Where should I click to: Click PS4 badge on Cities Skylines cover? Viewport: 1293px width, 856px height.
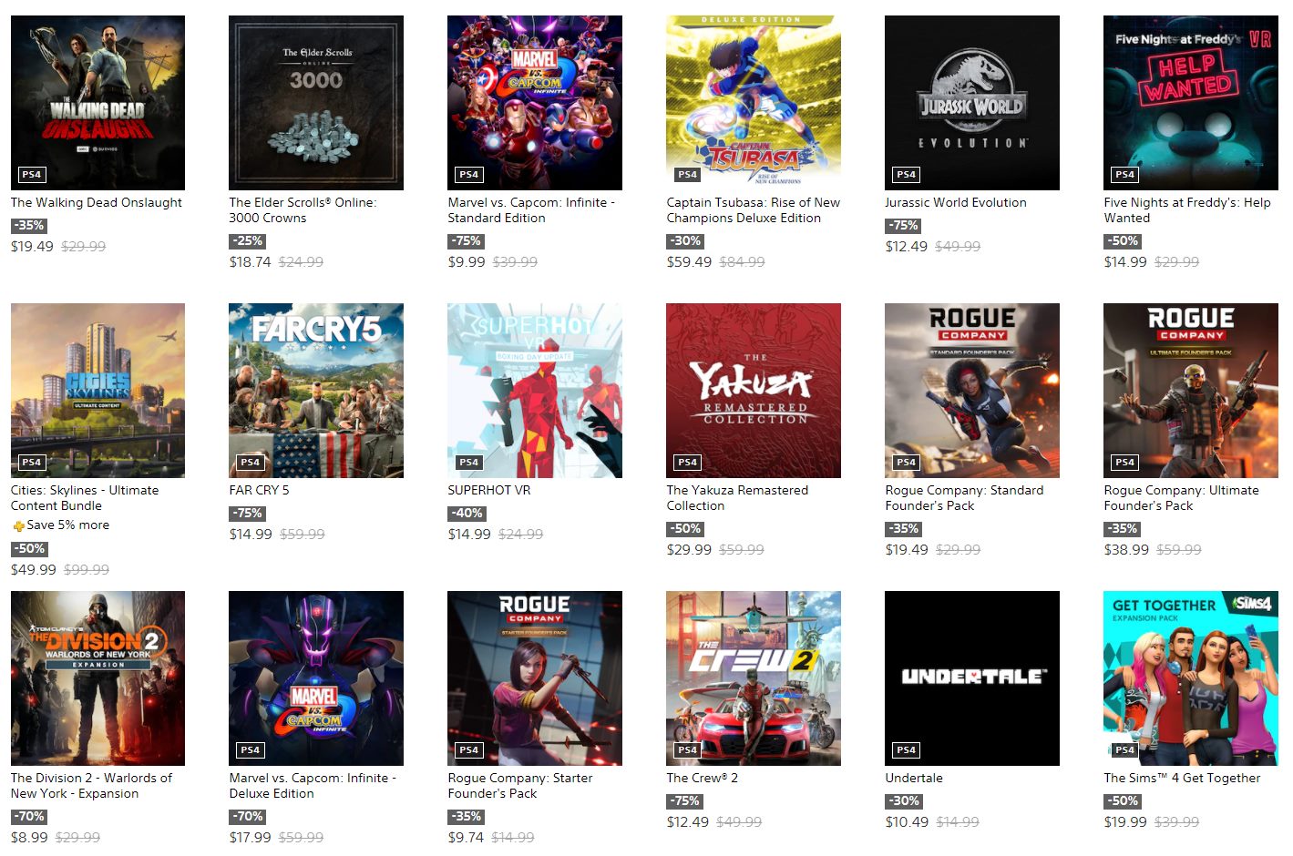32,462
